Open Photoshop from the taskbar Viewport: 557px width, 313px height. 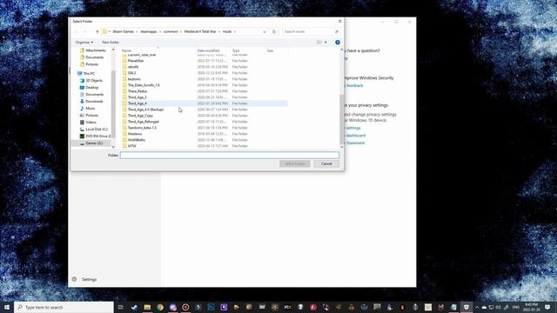(x=211, y=307)
